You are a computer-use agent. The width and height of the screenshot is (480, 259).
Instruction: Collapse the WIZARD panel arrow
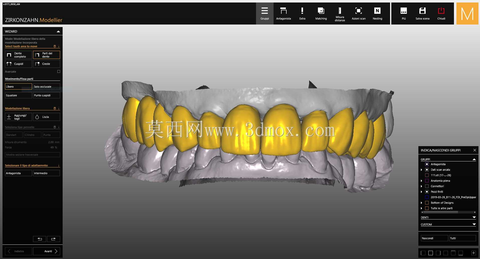[x=58, y=32]
